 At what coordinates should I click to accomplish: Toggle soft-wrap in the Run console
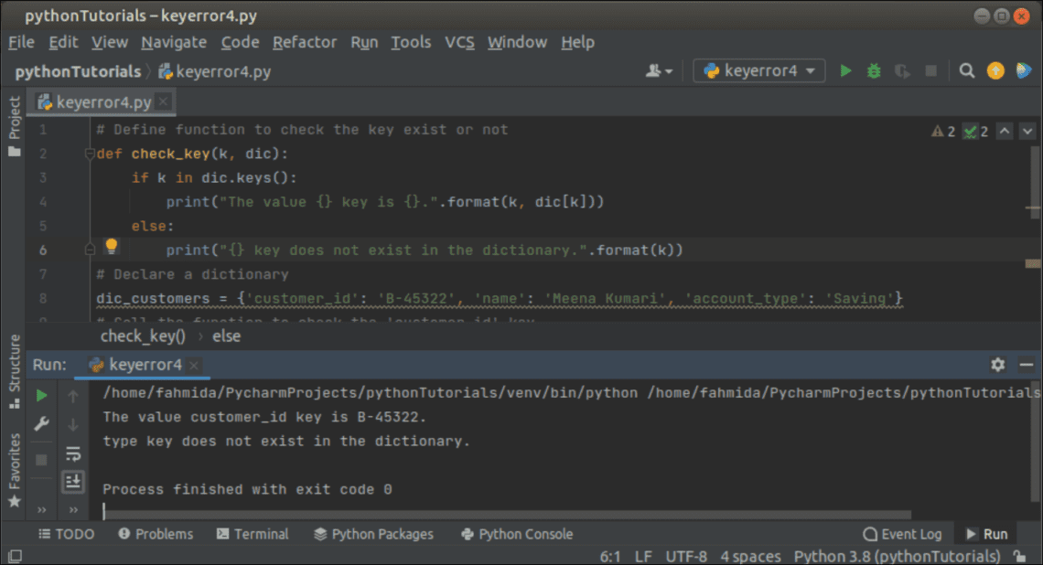point(73,454)
